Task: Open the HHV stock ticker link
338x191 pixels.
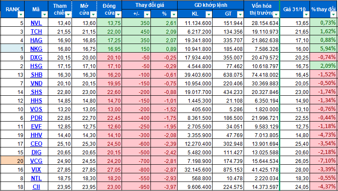Action: (x=36, y=135)
